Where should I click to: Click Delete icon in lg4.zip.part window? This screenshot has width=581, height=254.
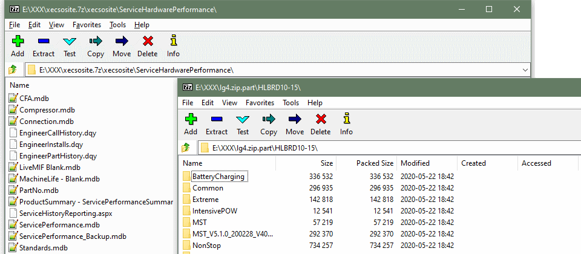pos(321,119)
